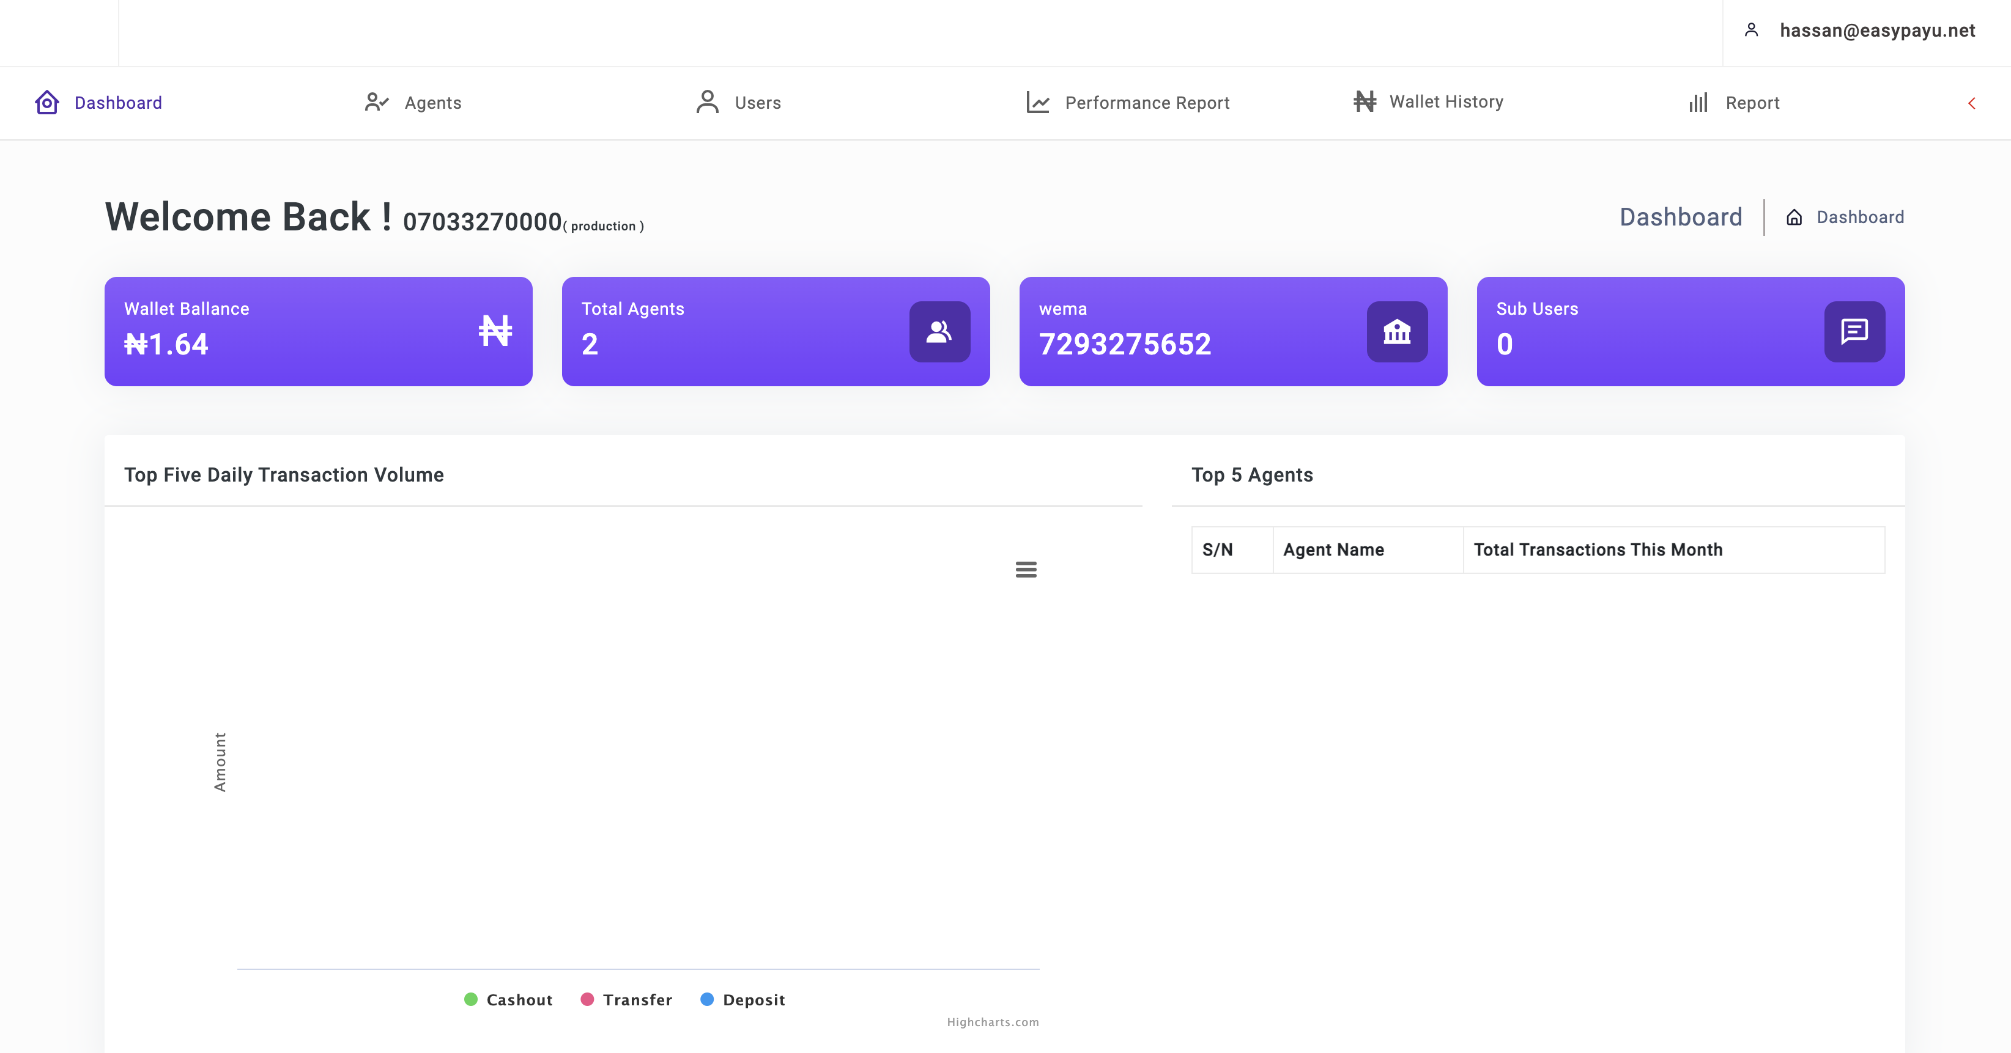
Task: Click the Total Agents people icon
Action: (939, 331)
